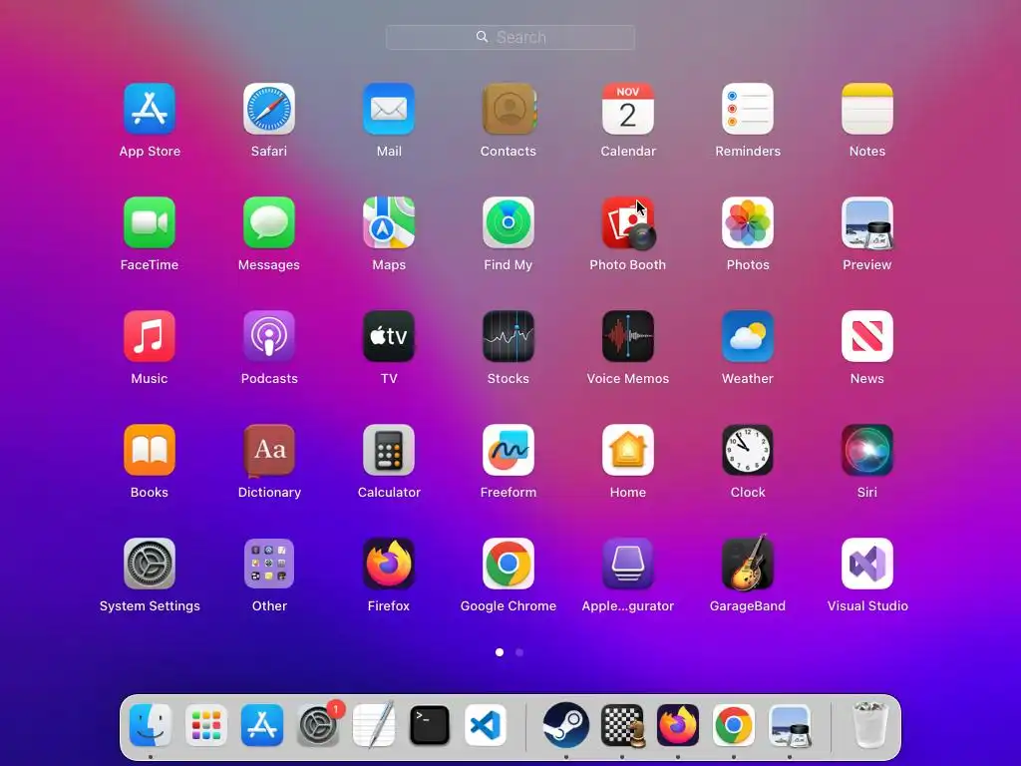Open Freeform
This screenshot has height=766, width=1021.
pos(509,450)
